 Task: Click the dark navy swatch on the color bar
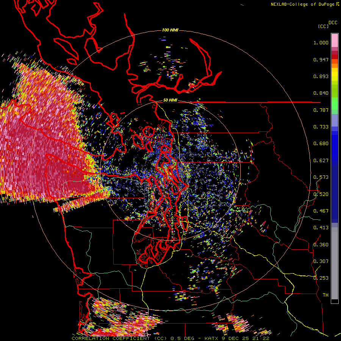pos(335,194)
